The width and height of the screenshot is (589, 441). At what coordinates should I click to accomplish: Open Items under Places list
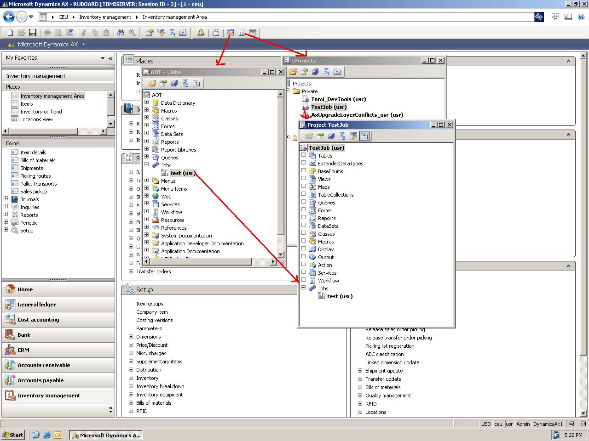[26, 104]
